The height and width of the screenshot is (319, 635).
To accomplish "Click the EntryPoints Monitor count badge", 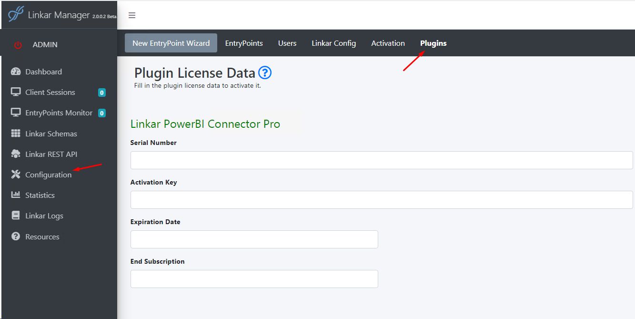I will [101, 113].
